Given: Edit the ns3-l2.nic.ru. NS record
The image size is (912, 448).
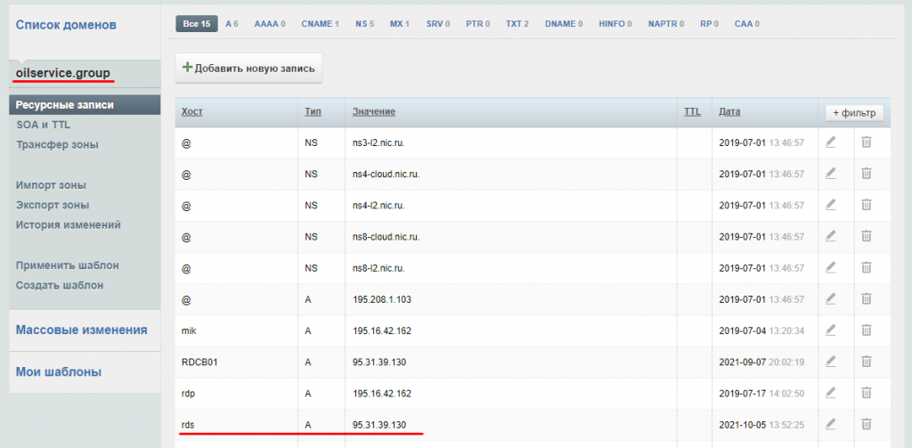Looking at the screenshot, I should [x=830, y=142].
